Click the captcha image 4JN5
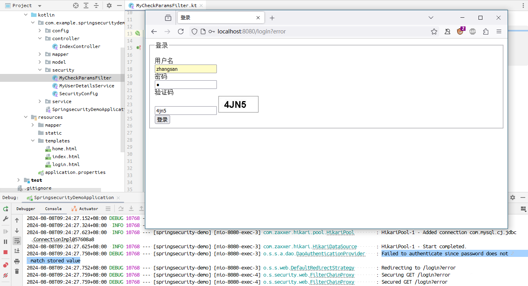 [x=238, y=104]
